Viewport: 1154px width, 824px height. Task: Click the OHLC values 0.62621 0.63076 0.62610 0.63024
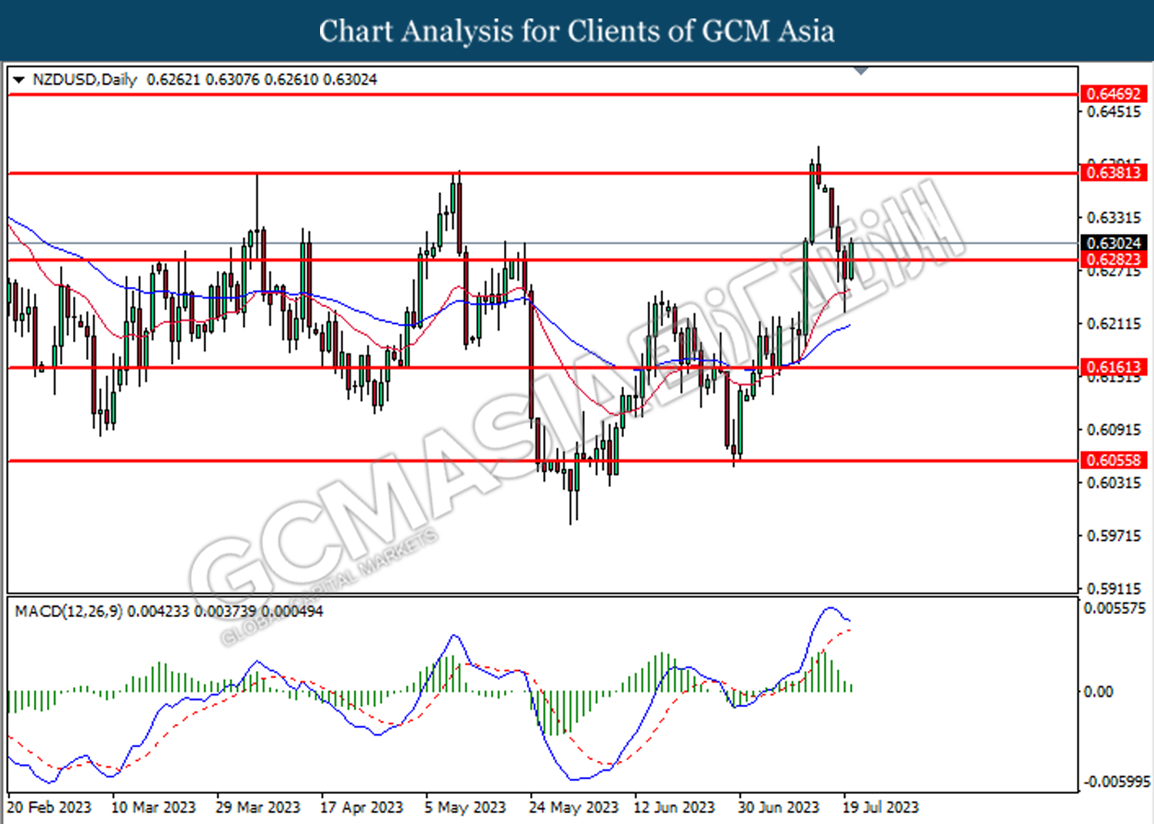[x=262, y=80]
